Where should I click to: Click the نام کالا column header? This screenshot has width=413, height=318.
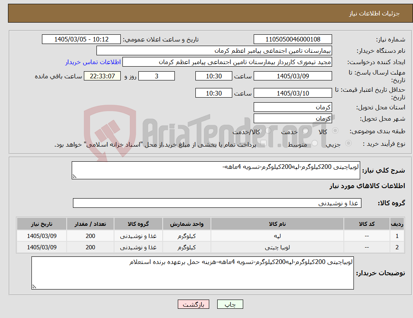pos(277,224)
